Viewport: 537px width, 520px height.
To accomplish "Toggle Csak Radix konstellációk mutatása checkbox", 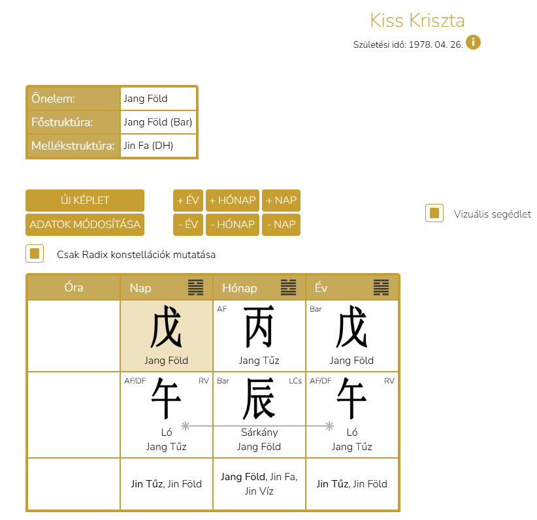I will (35, 253).
